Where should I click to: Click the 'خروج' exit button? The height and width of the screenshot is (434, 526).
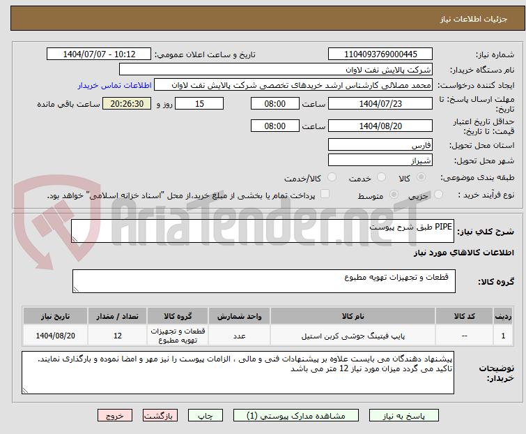click(x=115, y=416)
